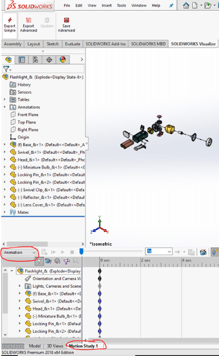Screen dimensions: 219x356
Task: Click the Open document folder icon
Action: click(208, 5)
